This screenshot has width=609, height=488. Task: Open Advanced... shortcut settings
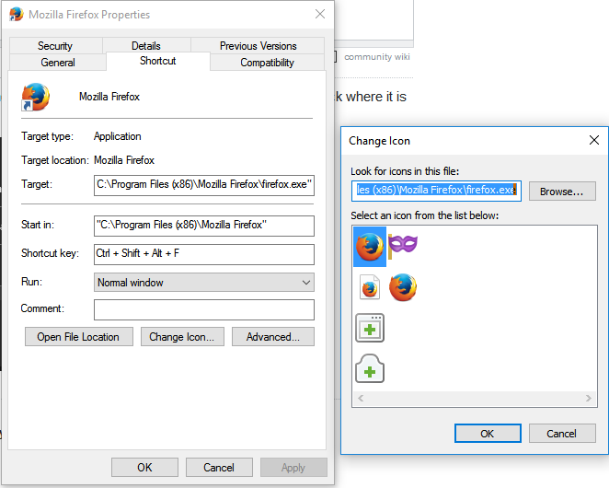273,337
